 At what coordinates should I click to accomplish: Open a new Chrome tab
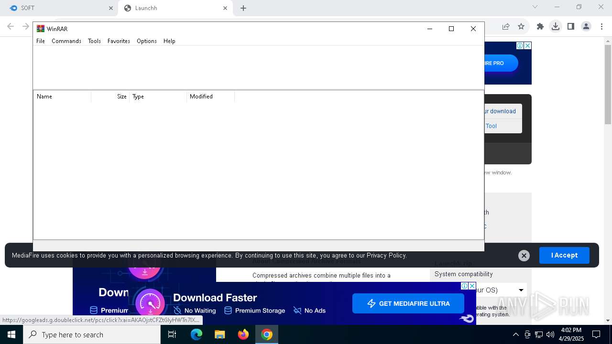(243, 8)
